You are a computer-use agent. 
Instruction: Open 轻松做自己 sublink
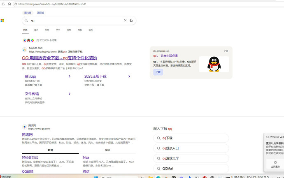pos(30,157)
